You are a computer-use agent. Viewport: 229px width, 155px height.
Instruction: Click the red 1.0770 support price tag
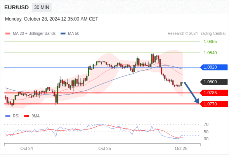[214, 104]
